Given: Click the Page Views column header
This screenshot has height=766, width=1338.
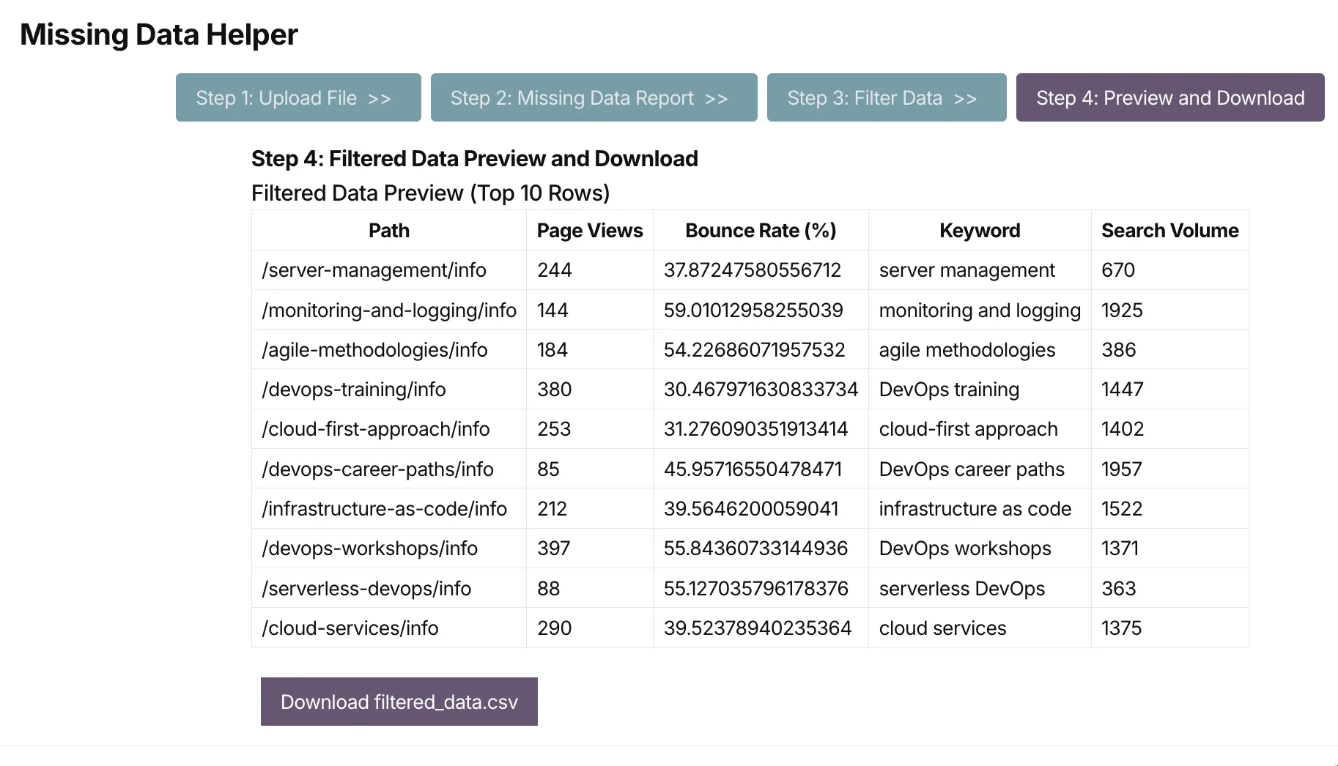Looking at the screenshot, I should [x=590, y=231].
